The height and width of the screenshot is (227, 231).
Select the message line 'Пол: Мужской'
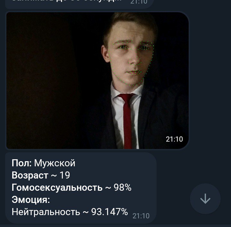43,163
